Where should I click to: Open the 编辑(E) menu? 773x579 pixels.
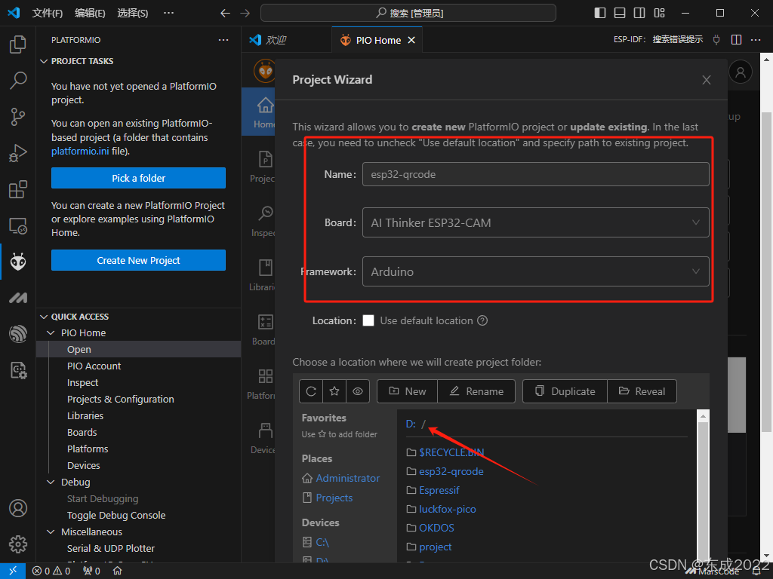tap(90, 13)
